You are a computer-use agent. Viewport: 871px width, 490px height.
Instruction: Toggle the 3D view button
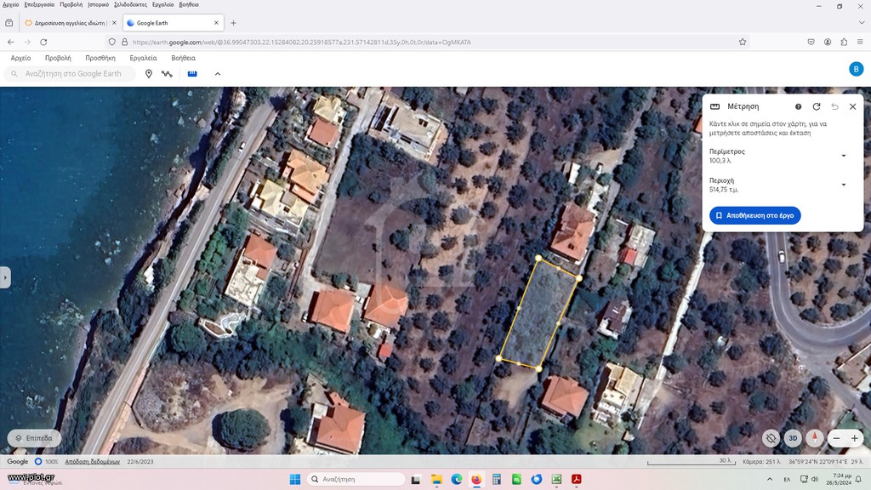[793, 438]
